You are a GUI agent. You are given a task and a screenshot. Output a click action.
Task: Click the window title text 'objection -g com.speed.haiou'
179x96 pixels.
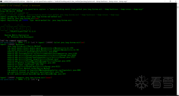(38, 1)
